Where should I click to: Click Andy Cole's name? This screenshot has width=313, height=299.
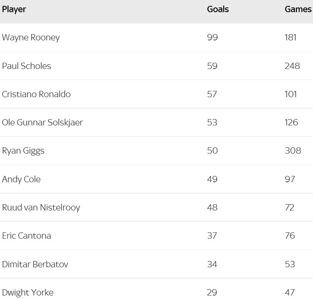click(21, 179)
